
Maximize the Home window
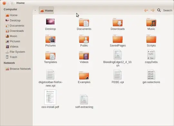coord(12,3)
